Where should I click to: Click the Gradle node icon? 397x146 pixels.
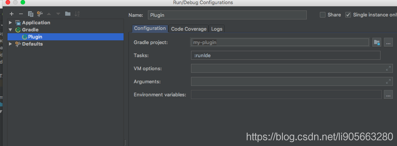pos(18,30)
